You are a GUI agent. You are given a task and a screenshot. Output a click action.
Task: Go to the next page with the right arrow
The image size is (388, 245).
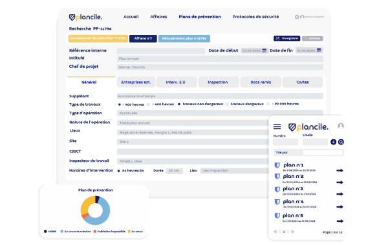tap(293, 231)
